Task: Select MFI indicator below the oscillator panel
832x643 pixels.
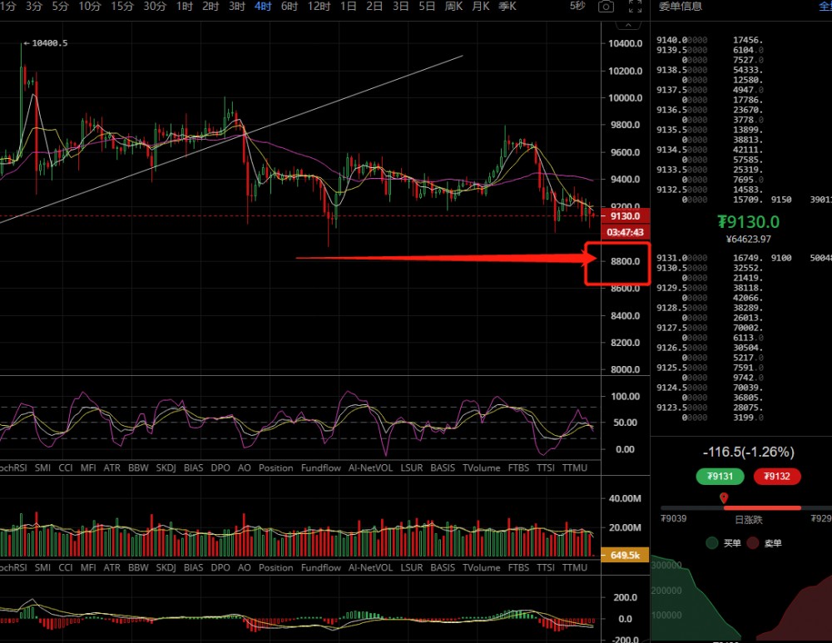Action: tap(88, 468)
